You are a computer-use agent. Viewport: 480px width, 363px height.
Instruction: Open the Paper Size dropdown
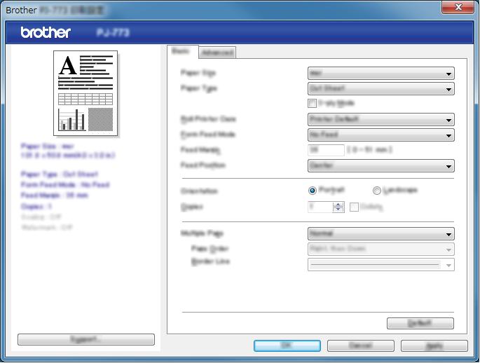[380, 74]
